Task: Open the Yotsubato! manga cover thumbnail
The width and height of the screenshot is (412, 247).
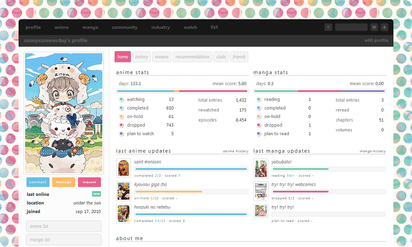Action: [x=261, y=168]
